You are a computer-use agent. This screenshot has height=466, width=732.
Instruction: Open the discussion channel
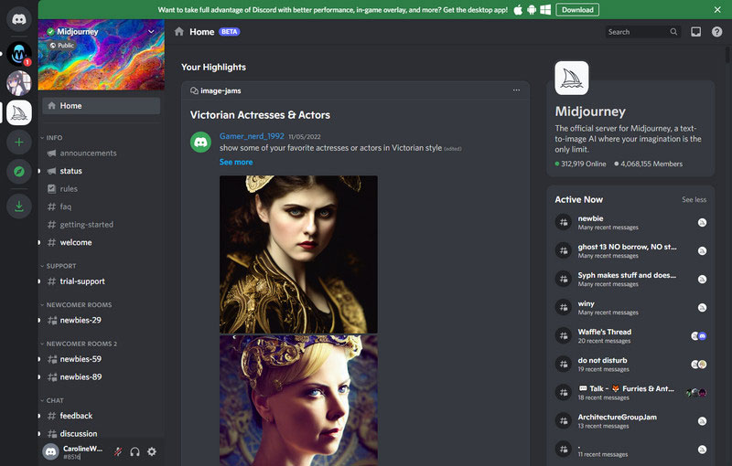101,433
